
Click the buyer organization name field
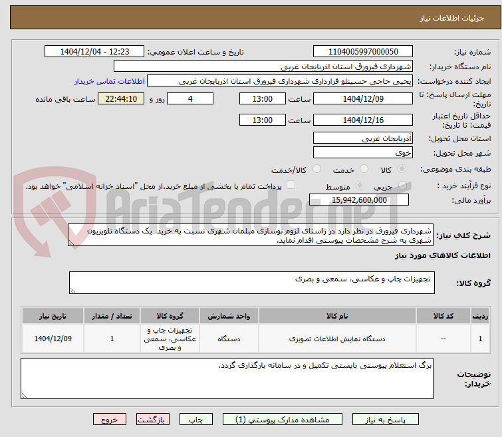pyautogui.click(x=263, y=67)
